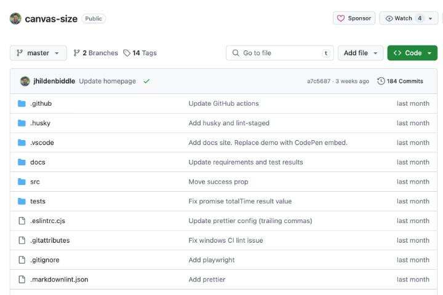Image resolution: width=443 pixels, height=295 pixels.
Task: Expand the Add file dropdown
Action: coord(361,53)
